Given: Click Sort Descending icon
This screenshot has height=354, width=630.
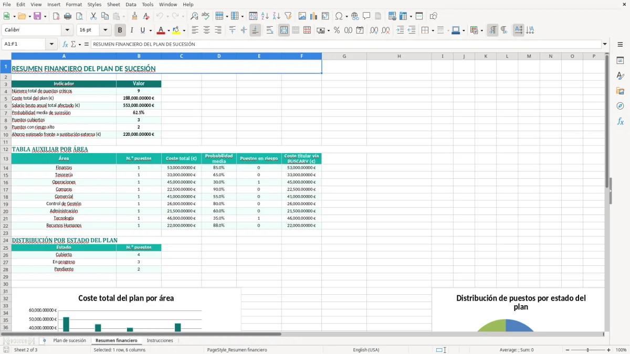Looking at the screenshot, I should [x=276, y=16].
